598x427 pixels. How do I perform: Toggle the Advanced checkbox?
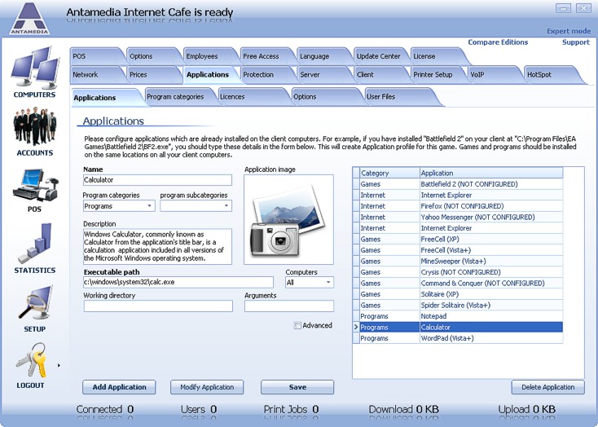[297, 325]
